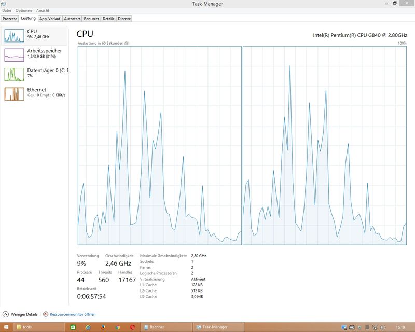
Task: Open the Details tab
Action: 108,19
